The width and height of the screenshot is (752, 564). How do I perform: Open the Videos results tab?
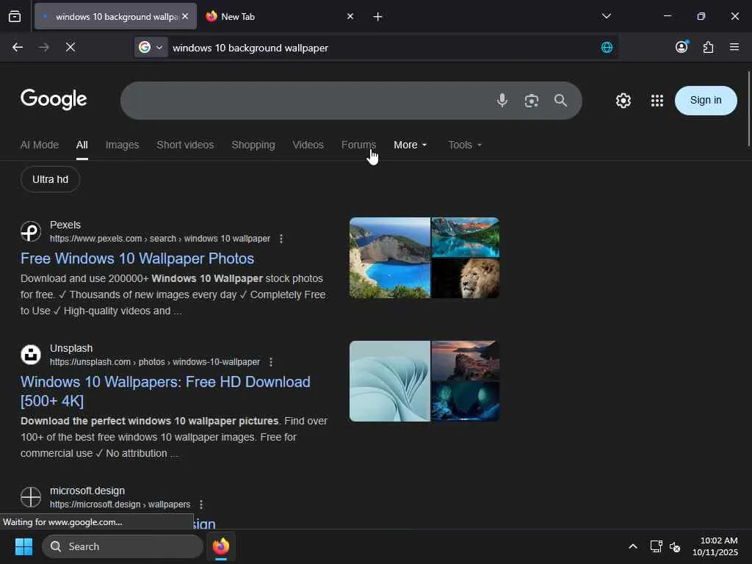coord(308,145)
